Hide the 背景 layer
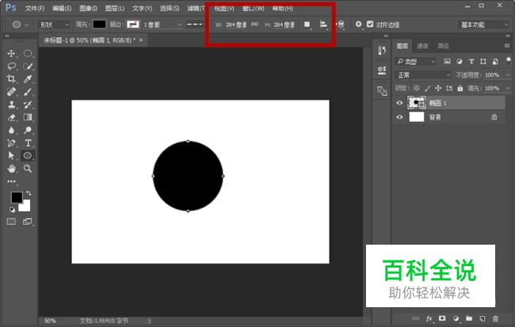Image resolution: width=515 pixels, height=327 pixels. coord(399,117)
